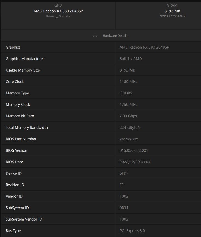The width and height of the screenshot is (201, 237).
Task: Select GPU name AMD Radeon RX 580 2048SP header
Action: pos(58,11)
